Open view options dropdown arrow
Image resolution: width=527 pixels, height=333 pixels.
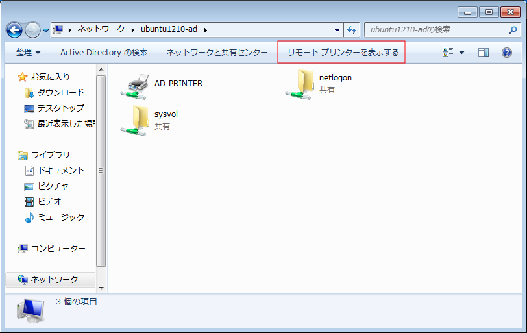coord(462,53)
